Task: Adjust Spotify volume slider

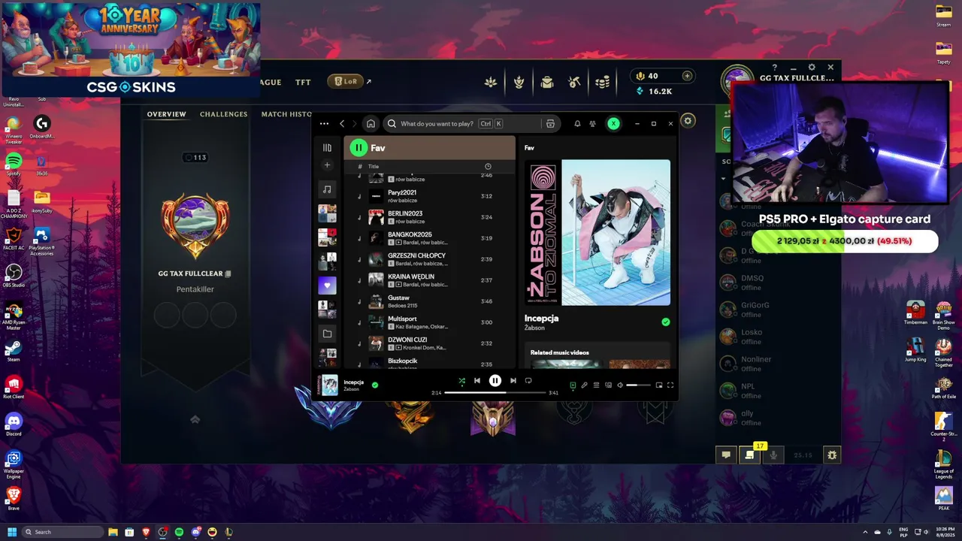Action: tap(638, 385)
